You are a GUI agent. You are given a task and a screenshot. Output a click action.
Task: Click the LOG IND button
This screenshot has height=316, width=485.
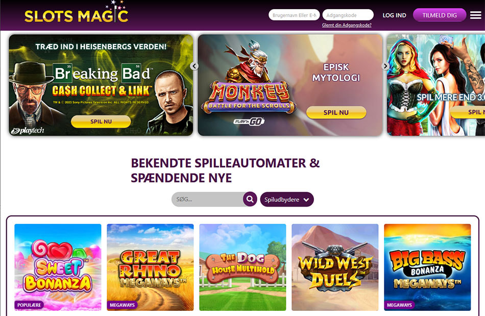point(394,15)
